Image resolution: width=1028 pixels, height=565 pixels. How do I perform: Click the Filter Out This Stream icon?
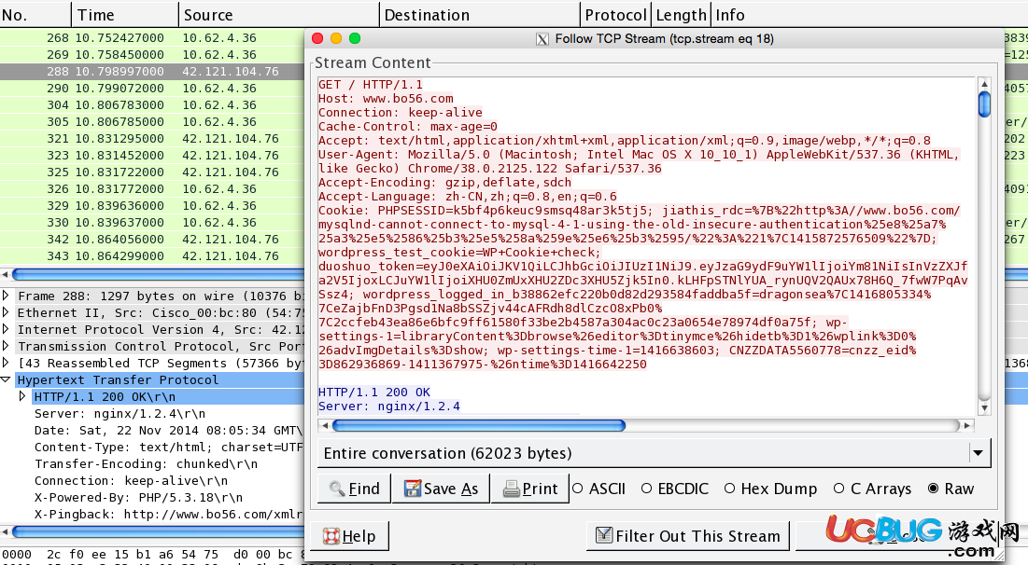click(x=604, y=535)
